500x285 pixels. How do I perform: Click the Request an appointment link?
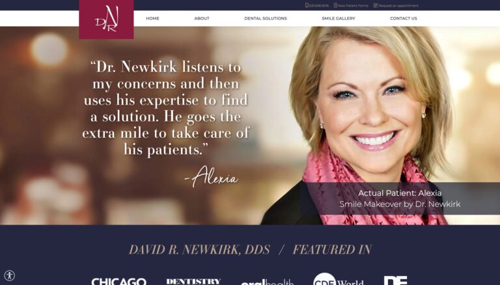pos(398,6)
